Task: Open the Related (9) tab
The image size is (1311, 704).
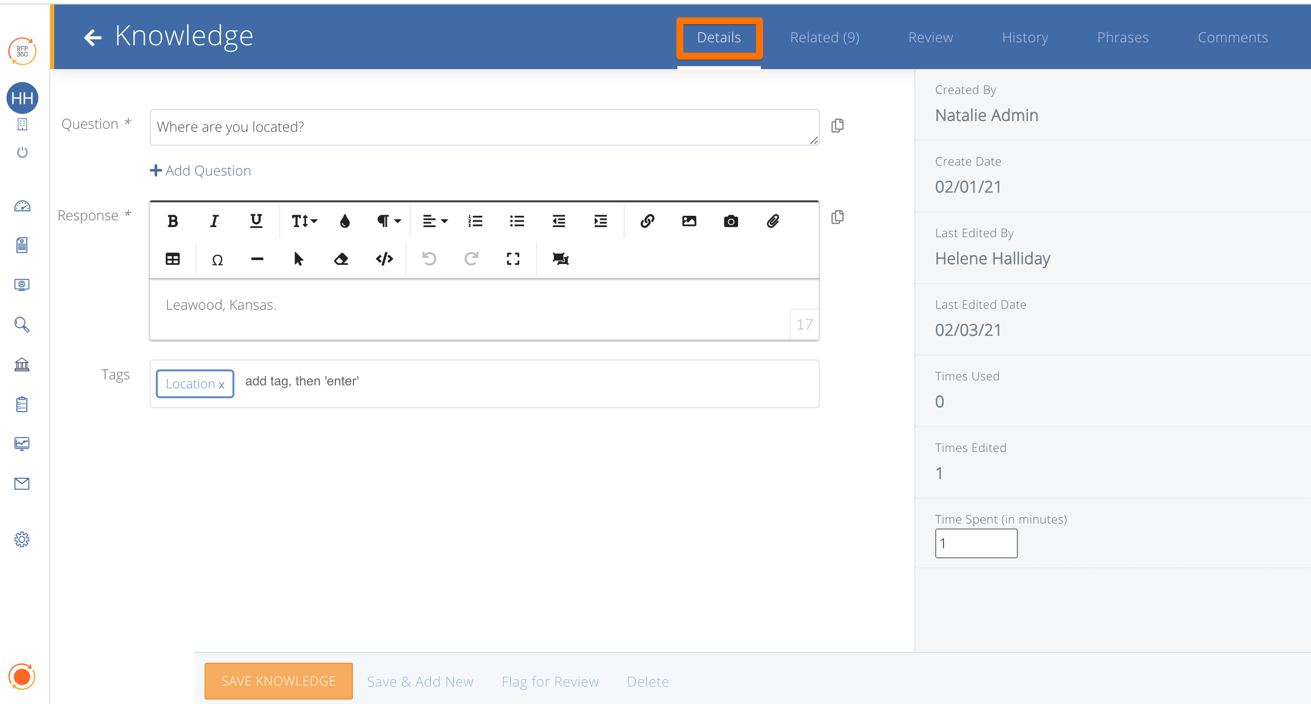Action: (824, 38)
